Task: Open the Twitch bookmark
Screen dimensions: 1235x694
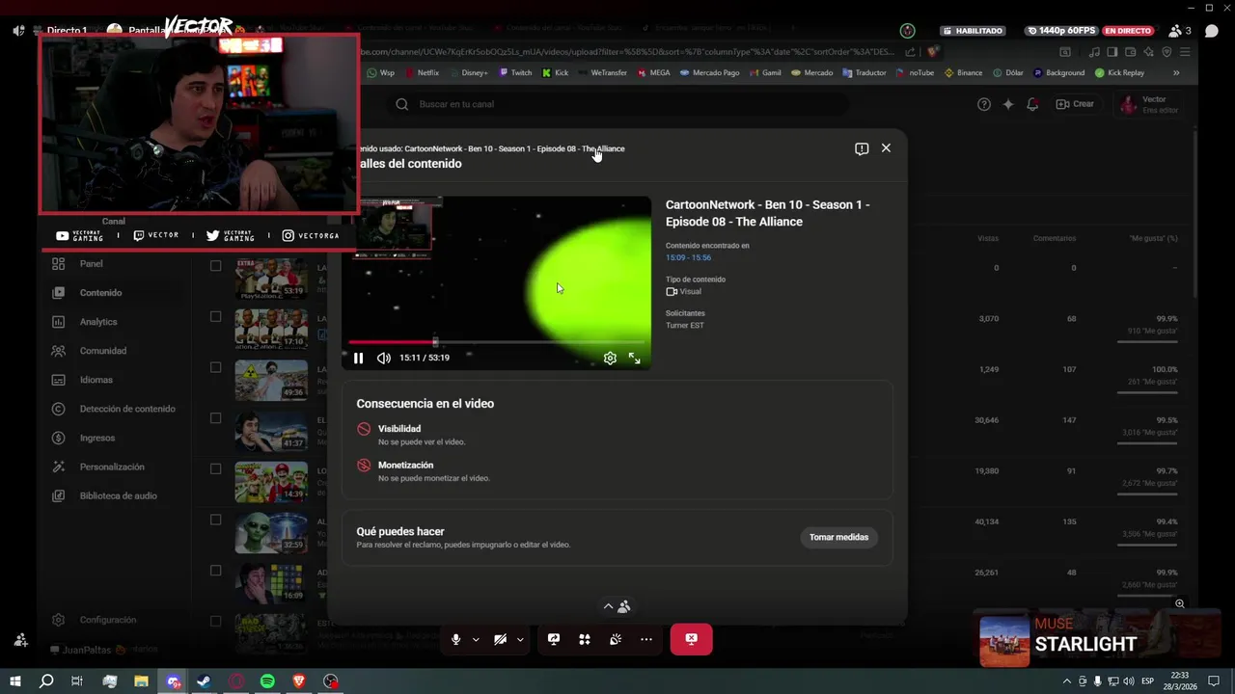Action: [x=515, y=72]
